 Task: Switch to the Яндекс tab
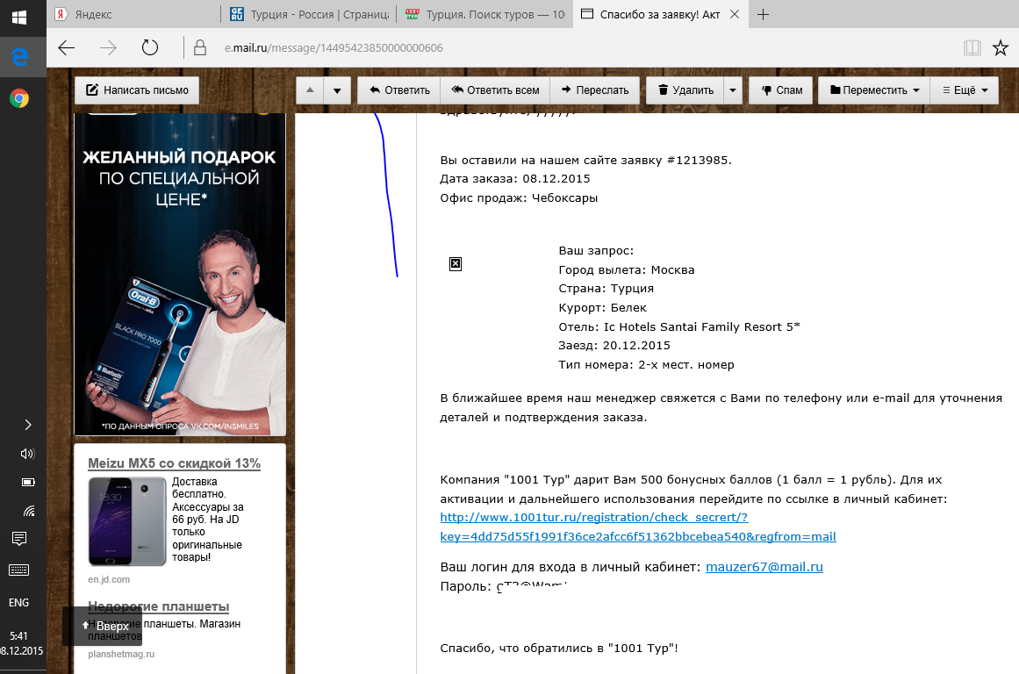coord(132,15)
